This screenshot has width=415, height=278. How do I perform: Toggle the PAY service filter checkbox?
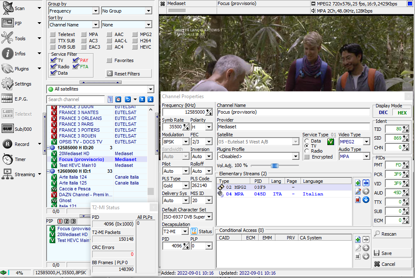click(76, 60)
